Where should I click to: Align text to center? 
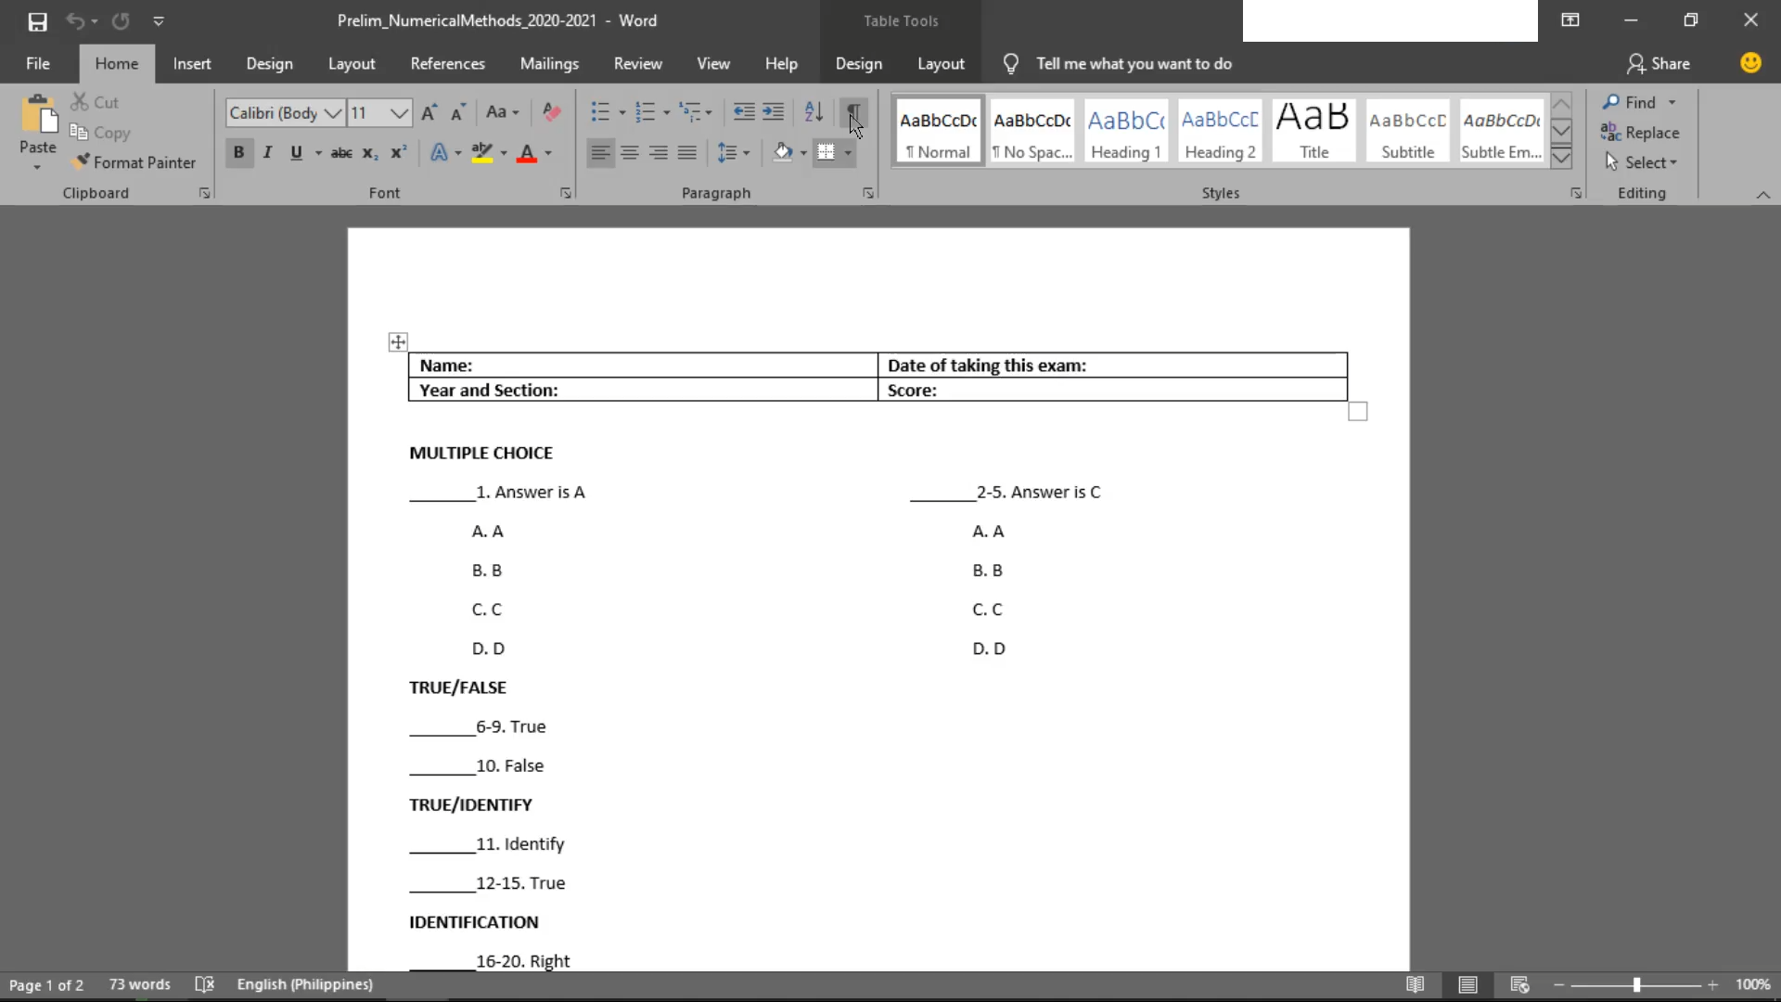630,152
